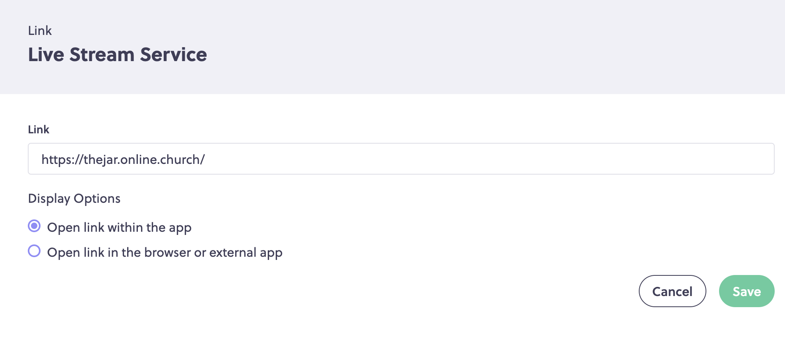Screen dimensions: 785x350
Task: Click the 'Display Options' heading
Action: [x=74, y=198]
